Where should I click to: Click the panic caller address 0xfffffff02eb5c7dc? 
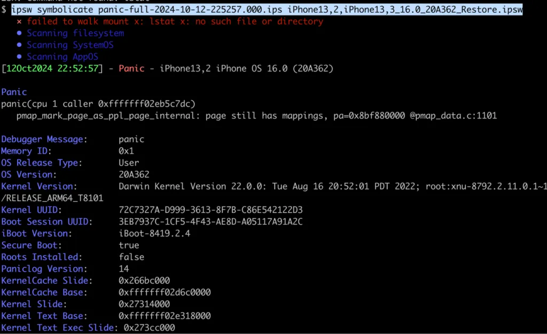tap(147, 104)
